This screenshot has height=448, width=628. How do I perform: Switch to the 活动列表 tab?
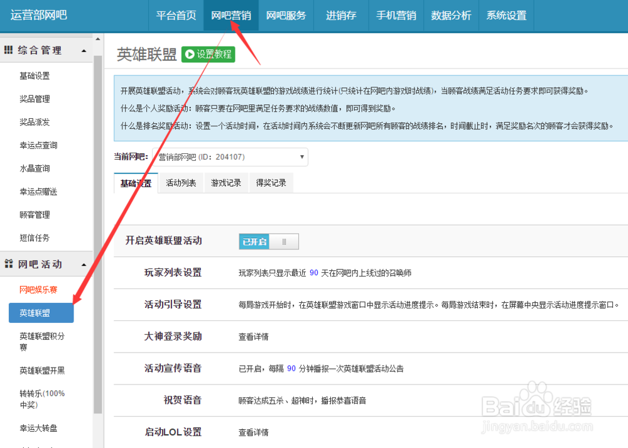(181, 183)
